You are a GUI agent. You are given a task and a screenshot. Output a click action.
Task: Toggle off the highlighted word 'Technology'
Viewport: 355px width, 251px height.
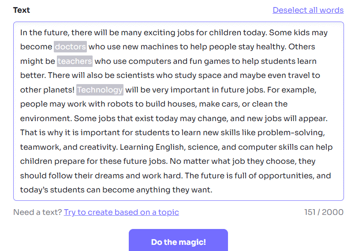pyautogui.click(x=100, y=90)
